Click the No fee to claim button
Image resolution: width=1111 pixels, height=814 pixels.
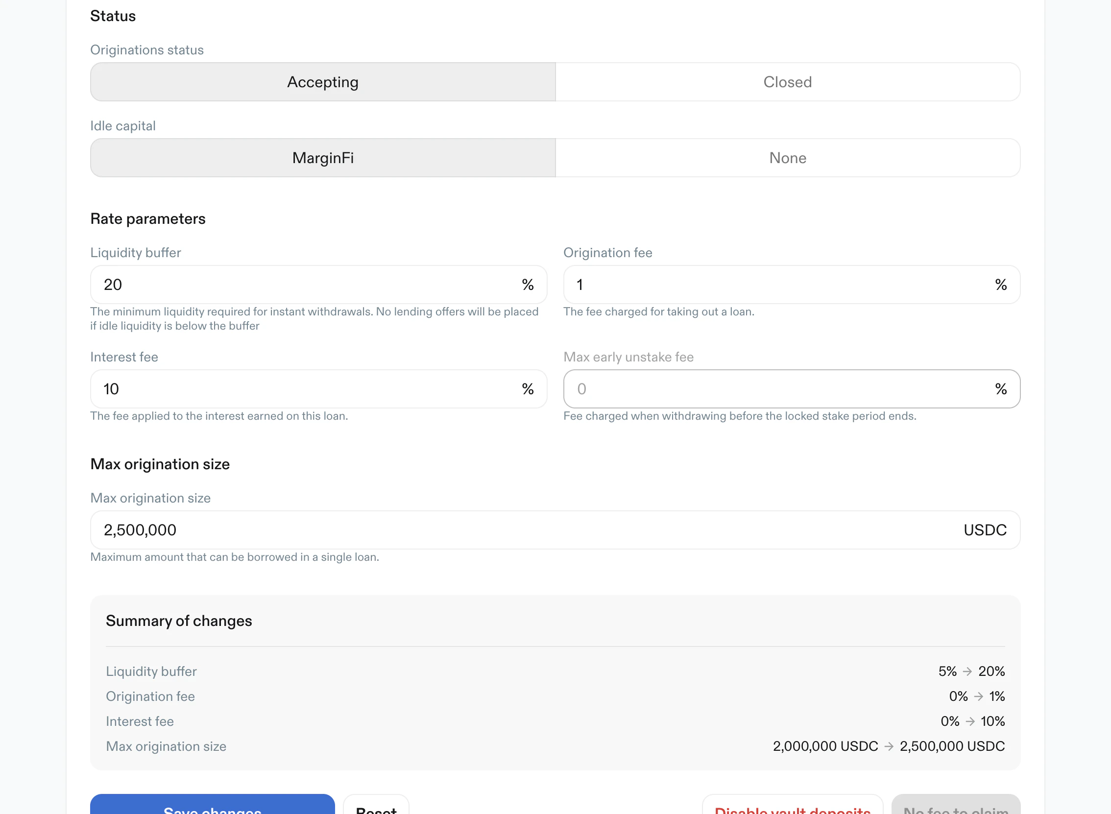955,807
